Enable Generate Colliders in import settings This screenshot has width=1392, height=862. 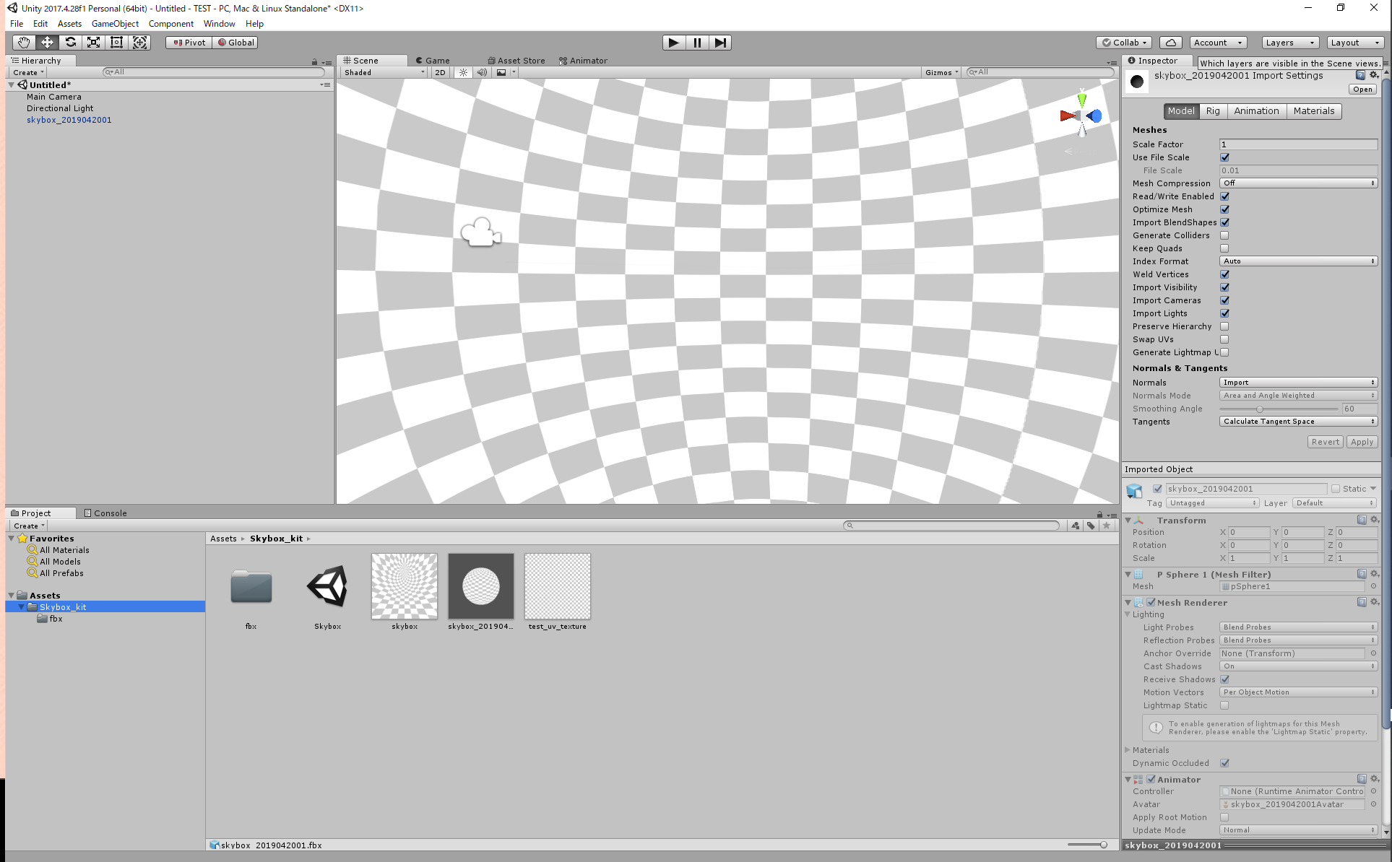pyautogui.click(x=1224, y=235)
